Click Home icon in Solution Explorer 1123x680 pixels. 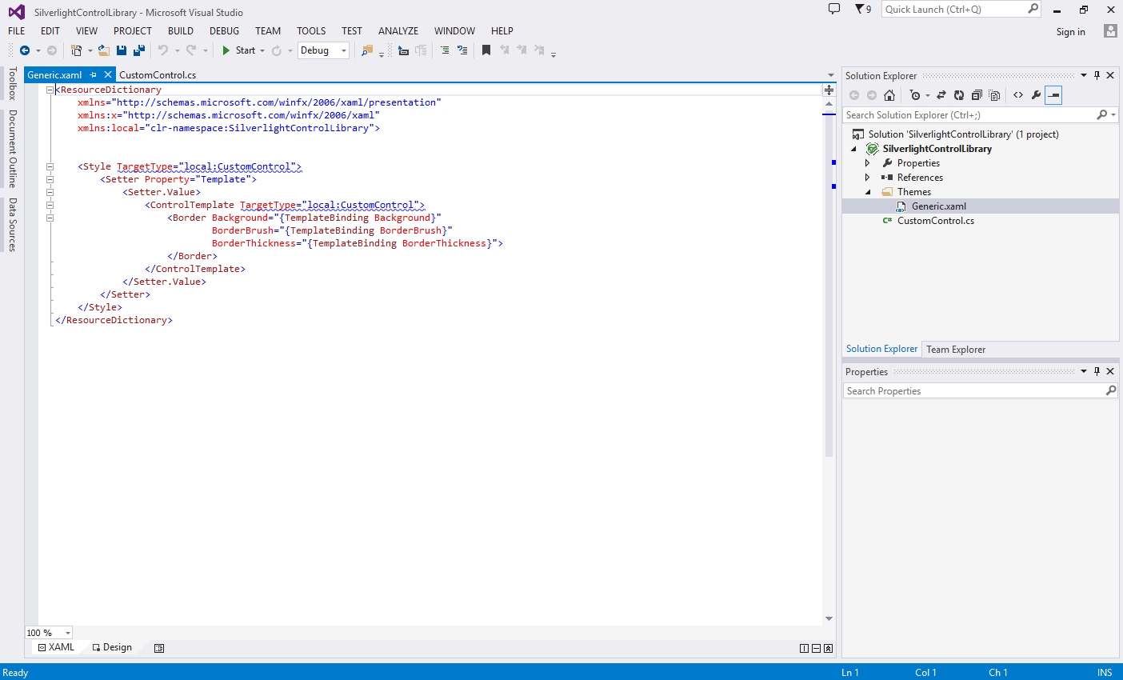tap(889, 95)
